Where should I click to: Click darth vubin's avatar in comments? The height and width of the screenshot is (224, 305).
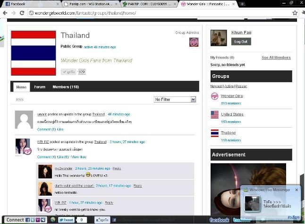coord(45,189)
